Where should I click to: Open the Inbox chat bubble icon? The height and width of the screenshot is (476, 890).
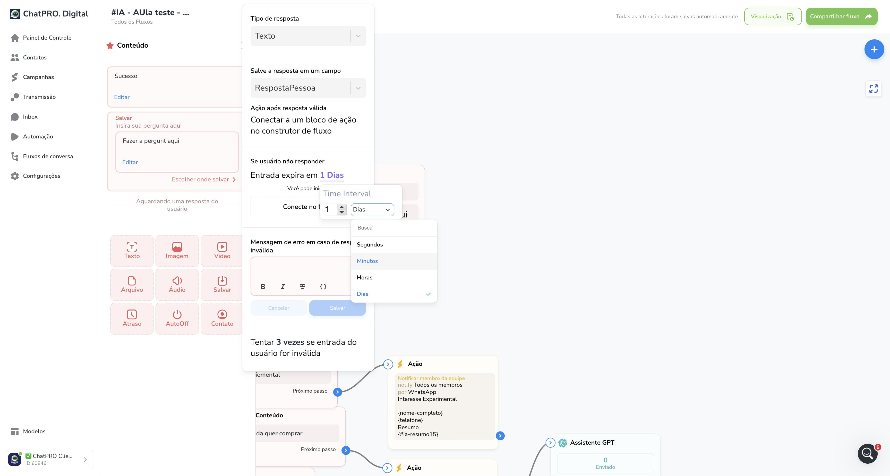pos(14,117)
